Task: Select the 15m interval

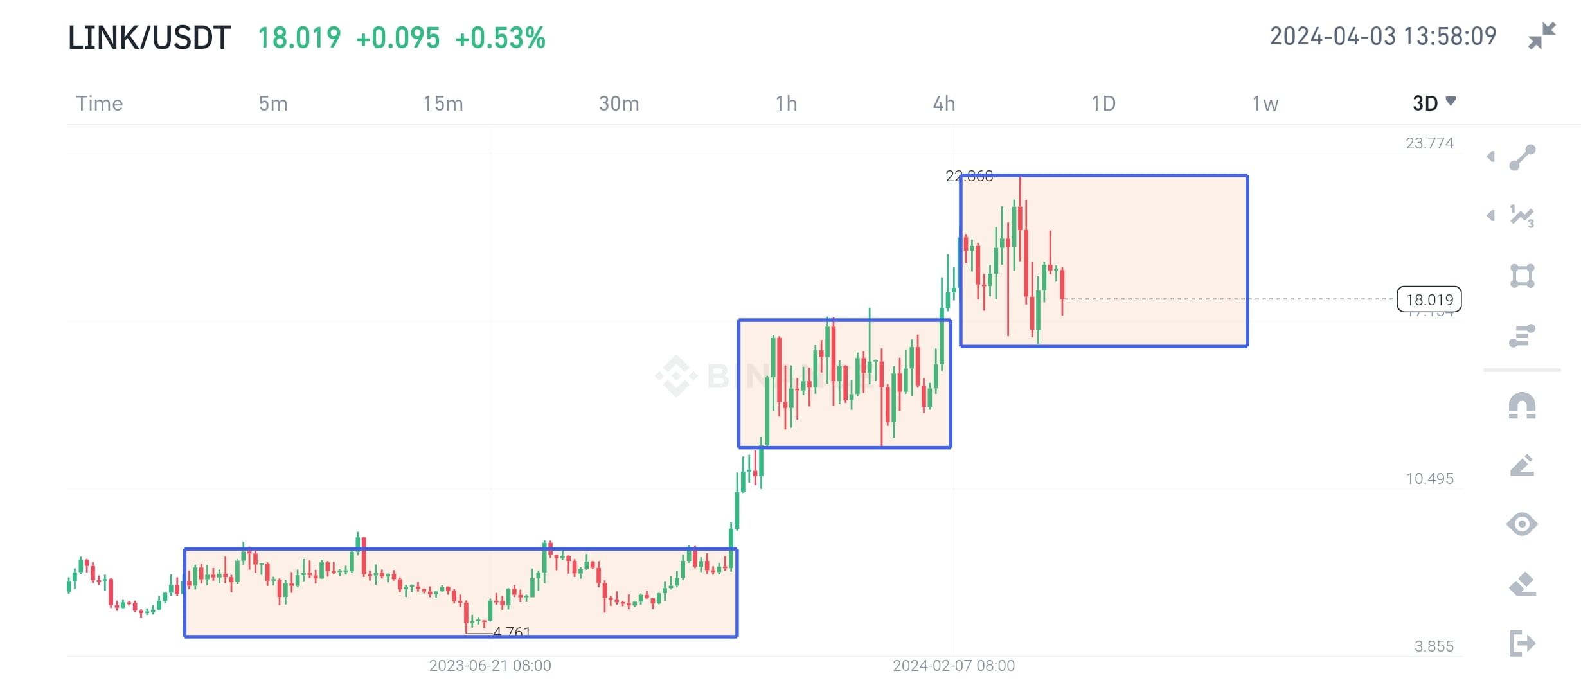Action: [443, 103]
